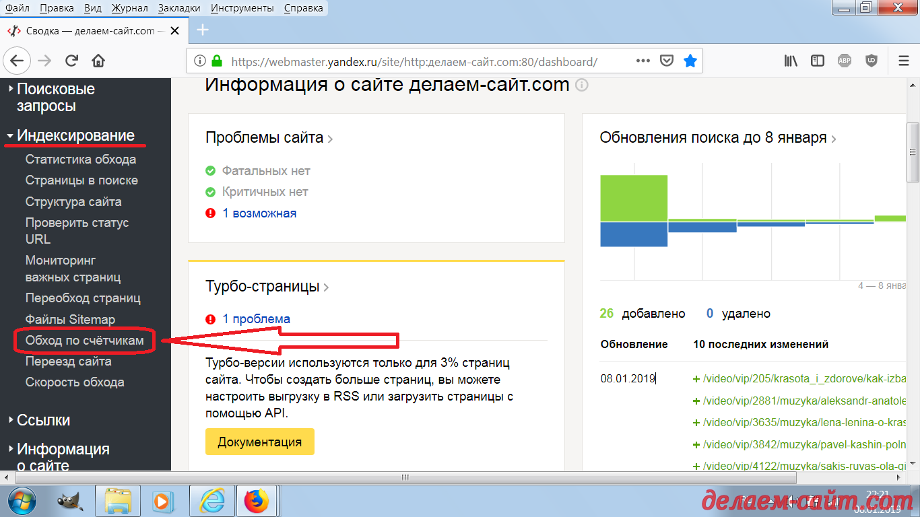The height and width of the screenshot is (517, 920).
Task: Save page to Pocket icon
Action: (666, 61)
